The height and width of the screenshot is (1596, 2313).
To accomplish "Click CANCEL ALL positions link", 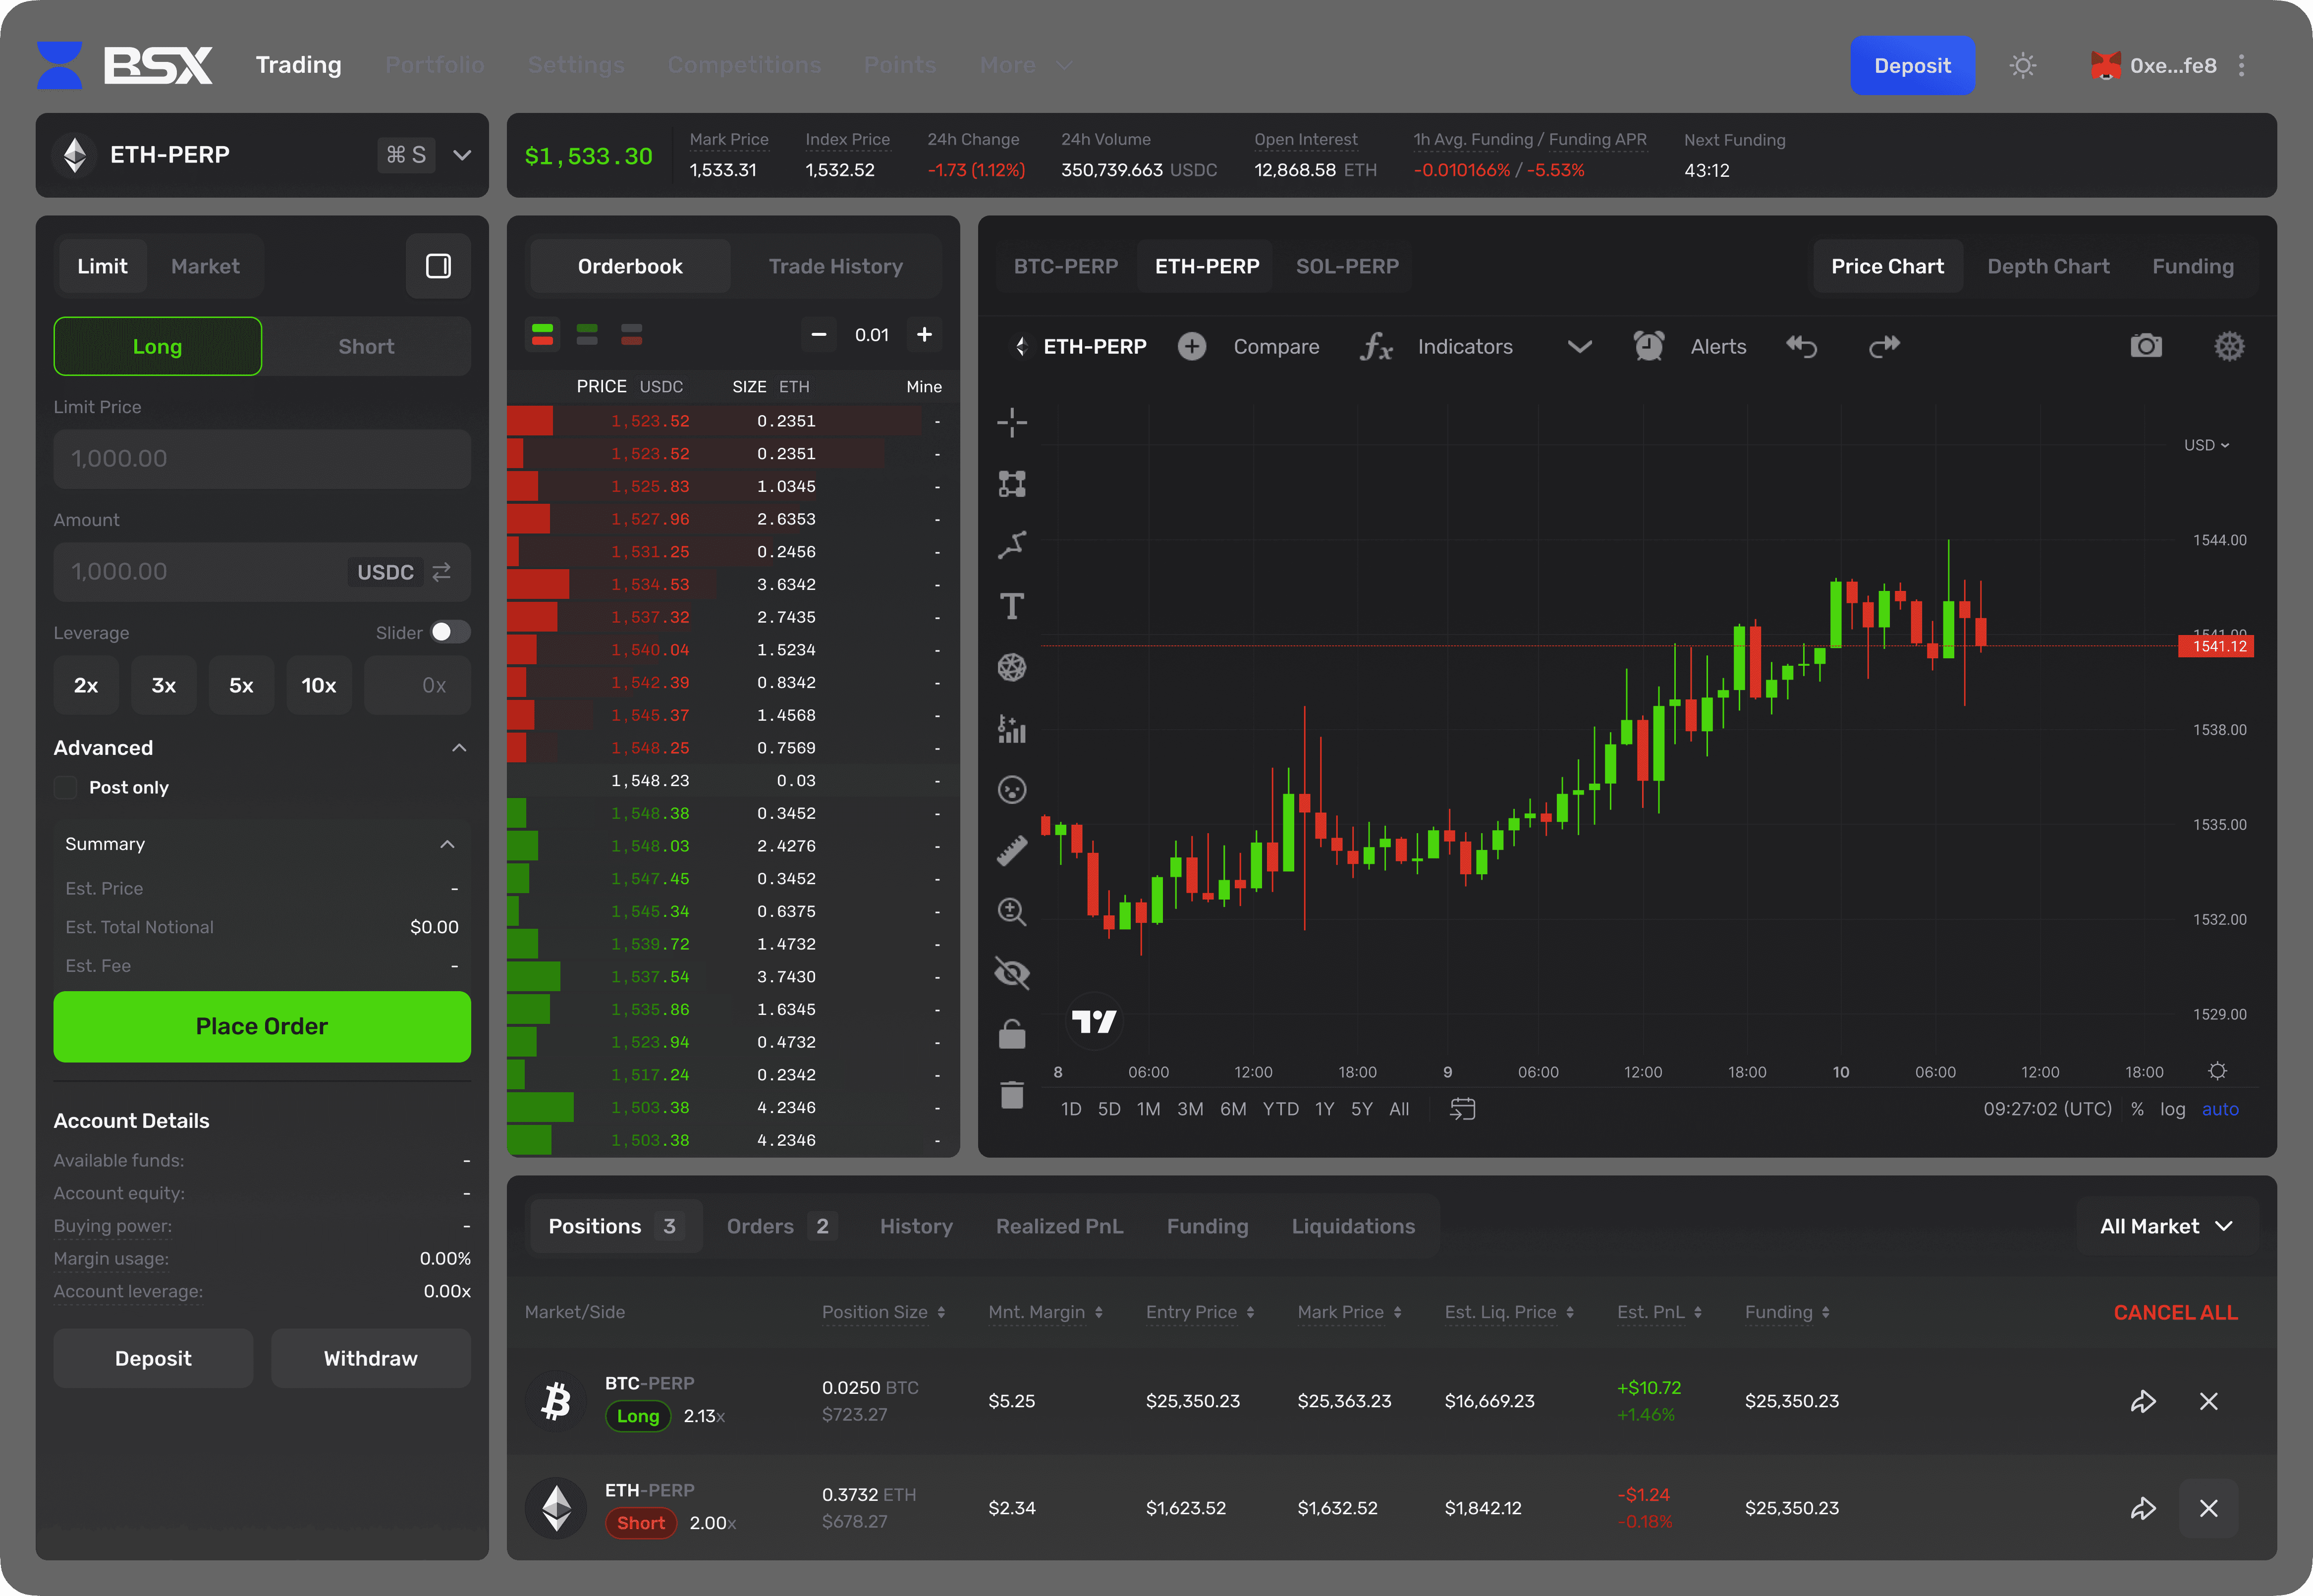I will pyautogui.click(x=2175, y=1312).
